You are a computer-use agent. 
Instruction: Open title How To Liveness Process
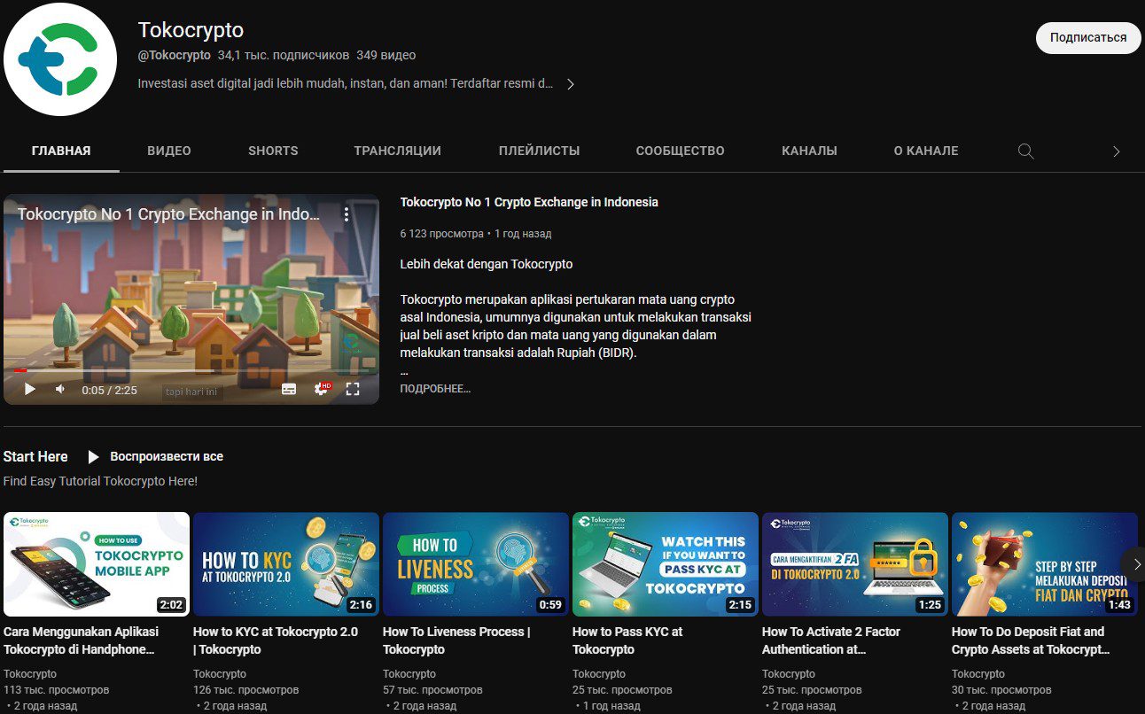tap(456, 640)
